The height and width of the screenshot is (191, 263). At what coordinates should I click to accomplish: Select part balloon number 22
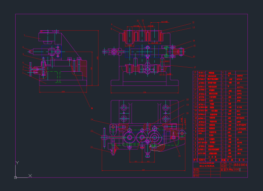(92, 147)
